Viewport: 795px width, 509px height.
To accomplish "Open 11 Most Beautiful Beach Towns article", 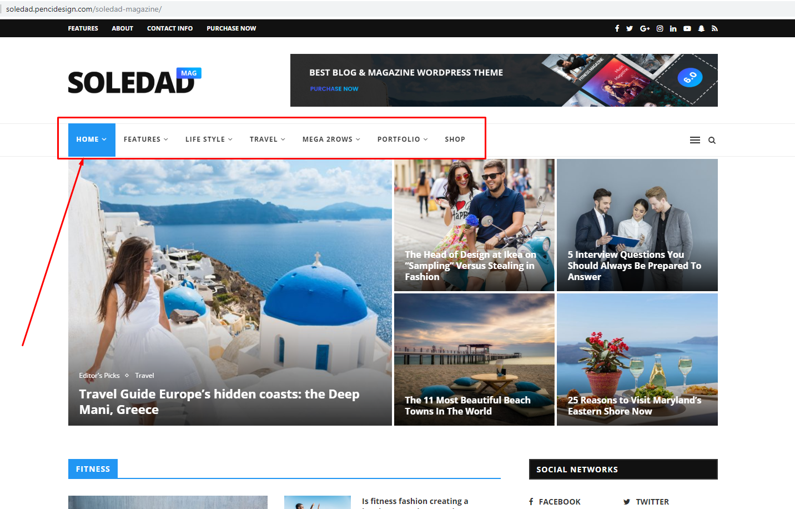I will point(467,406).
